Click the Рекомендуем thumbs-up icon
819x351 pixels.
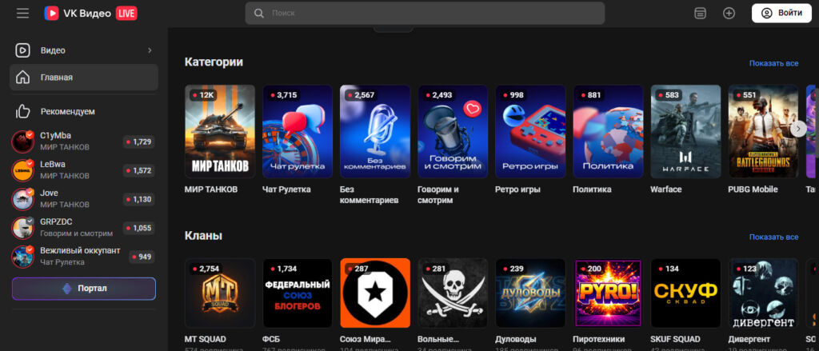point(22,111)
